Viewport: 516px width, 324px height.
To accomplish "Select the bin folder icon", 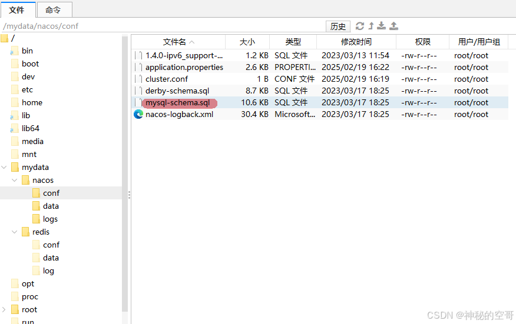I will 15,51.
